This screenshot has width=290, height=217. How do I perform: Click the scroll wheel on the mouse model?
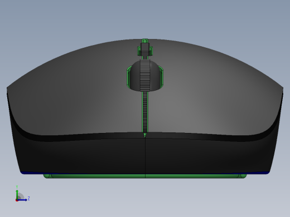145,76
